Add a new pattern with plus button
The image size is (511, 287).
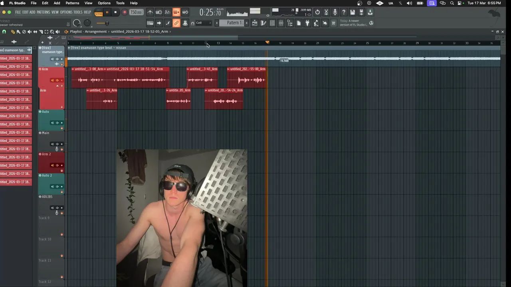pos(246,23)
